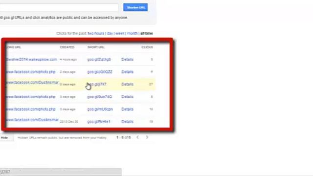The image size is (313, 176).
Task: Open the wakeupnow.com long URL link
Action: pyautogui.click(x=31, y=60)
